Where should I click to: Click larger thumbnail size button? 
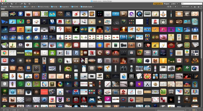(x=185, y=110)
